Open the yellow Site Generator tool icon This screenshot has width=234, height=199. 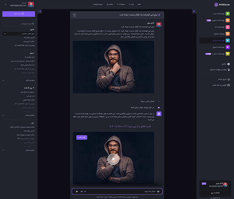(228, 54)
